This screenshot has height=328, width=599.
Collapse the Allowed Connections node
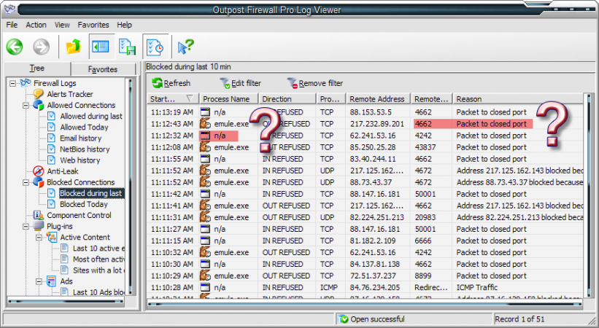click(26, 106)
